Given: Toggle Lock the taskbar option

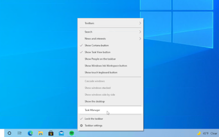Looking at the screenshot, I should [x=94, y=119].
